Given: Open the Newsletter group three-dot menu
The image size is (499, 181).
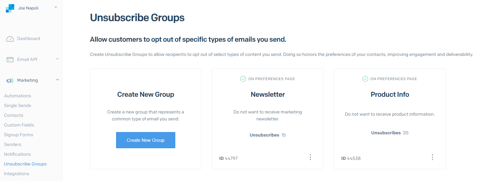Looking at the screenshot, I should 310,157.
